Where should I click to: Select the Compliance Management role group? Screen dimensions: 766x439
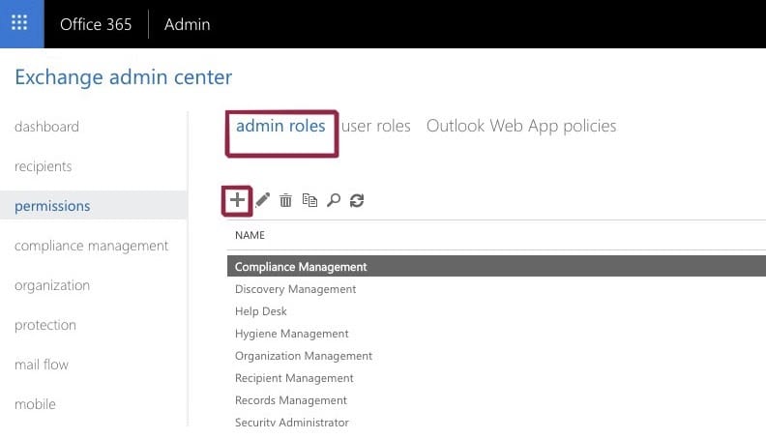tap(496, 266)
